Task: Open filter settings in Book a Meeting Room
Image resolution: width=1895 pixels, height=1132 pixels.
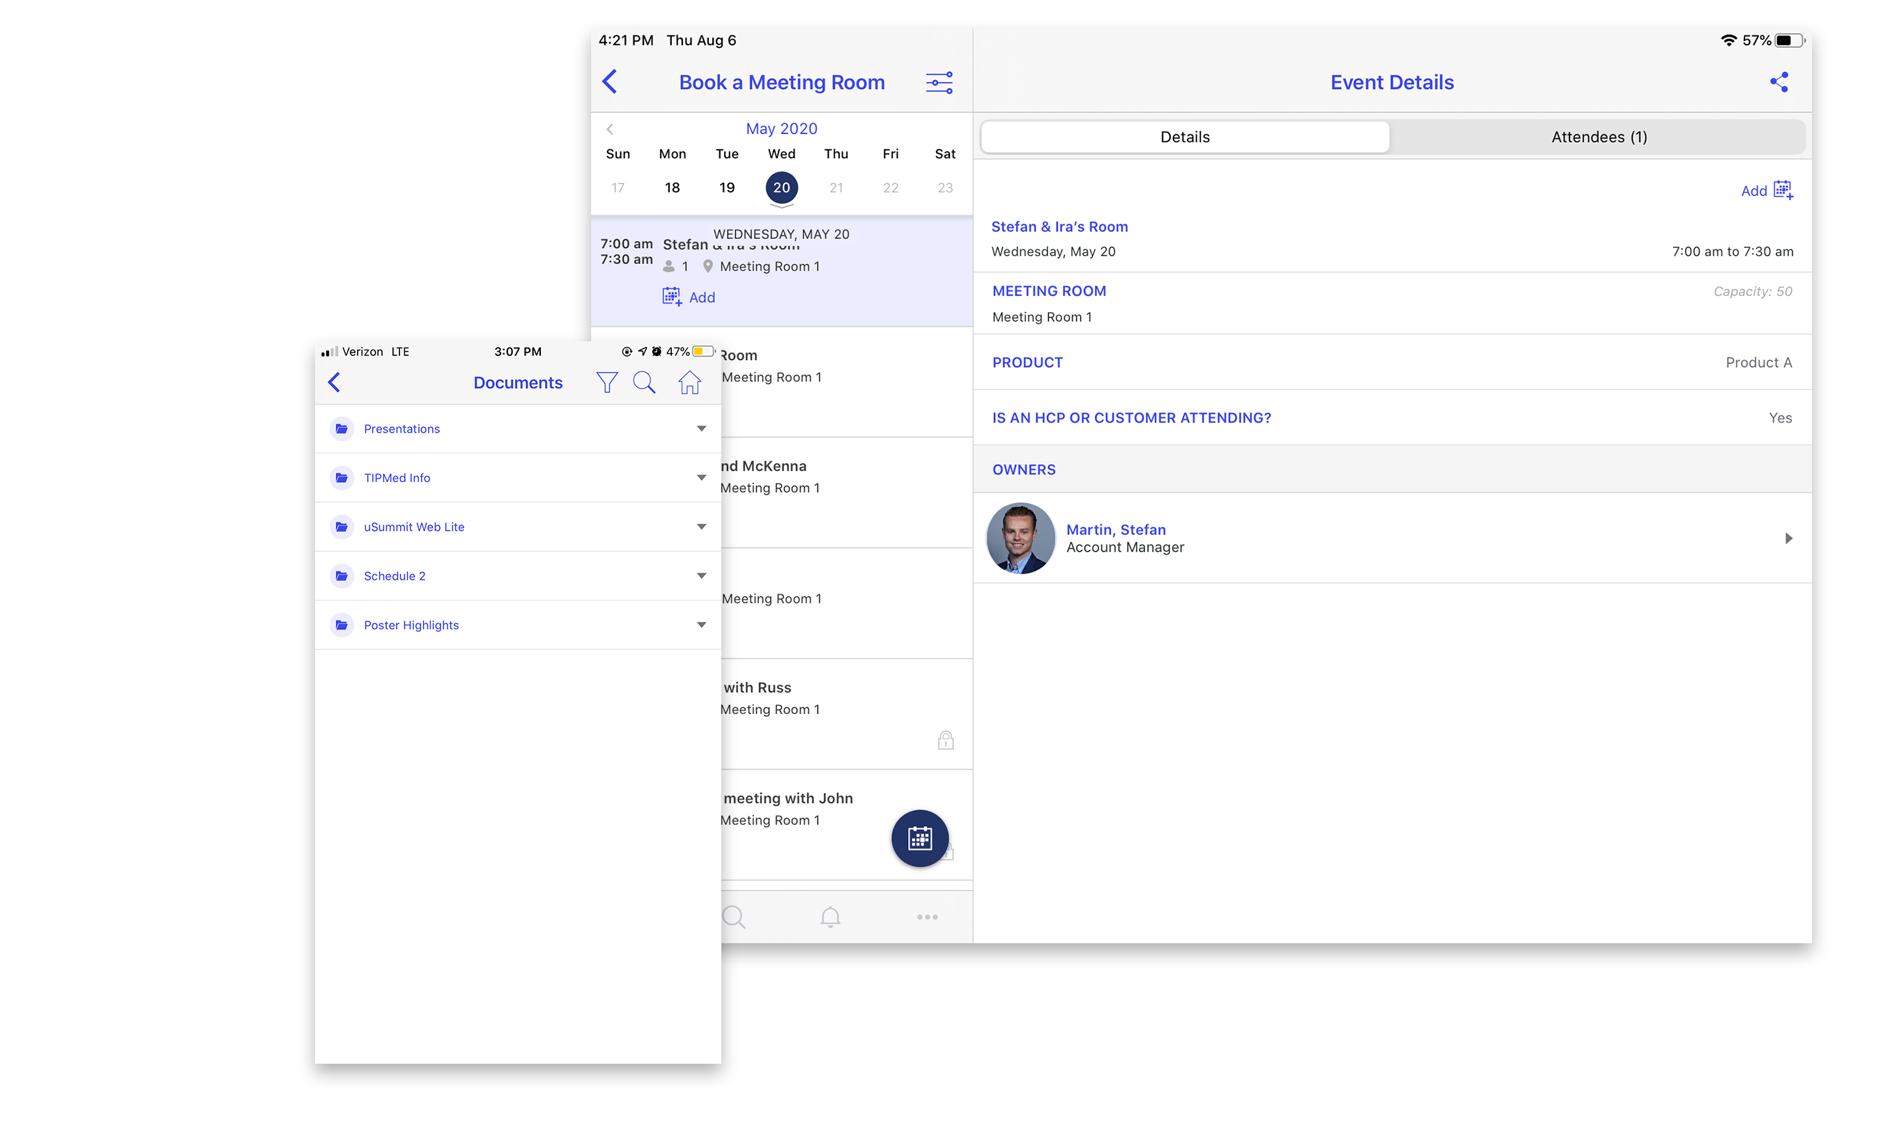Action: point(939,82)
